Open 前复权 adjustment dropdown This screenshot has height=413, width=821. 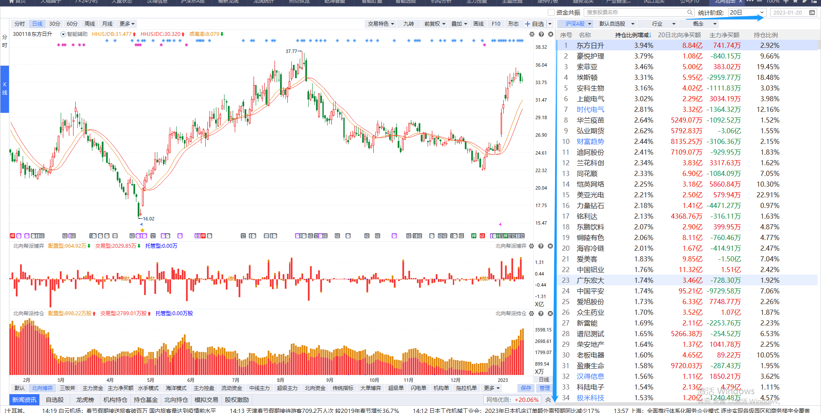[435, 24]
